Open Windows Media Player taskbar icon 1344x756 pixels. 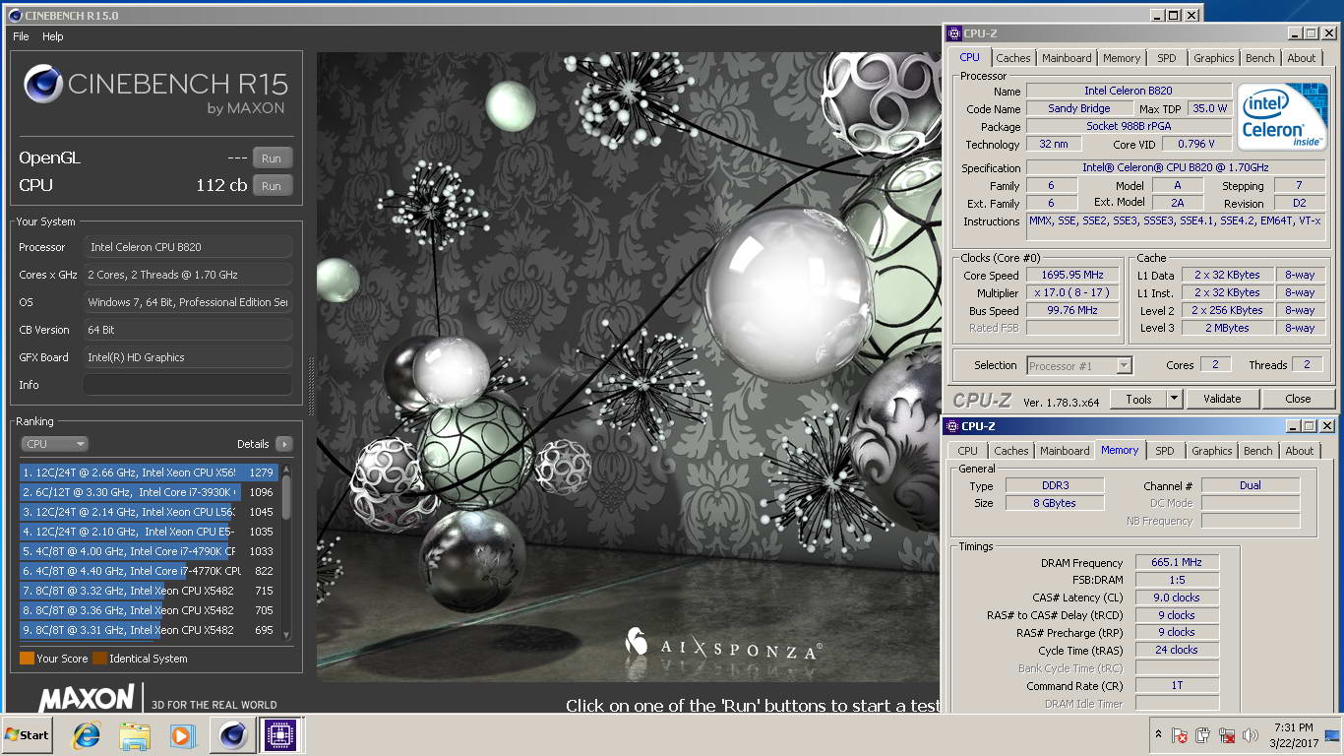pos(182,735)
